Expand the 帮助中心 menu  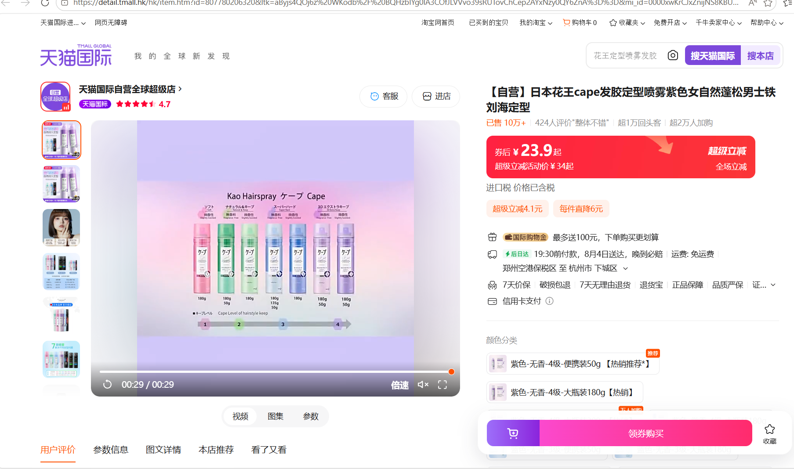pos(767,22)
